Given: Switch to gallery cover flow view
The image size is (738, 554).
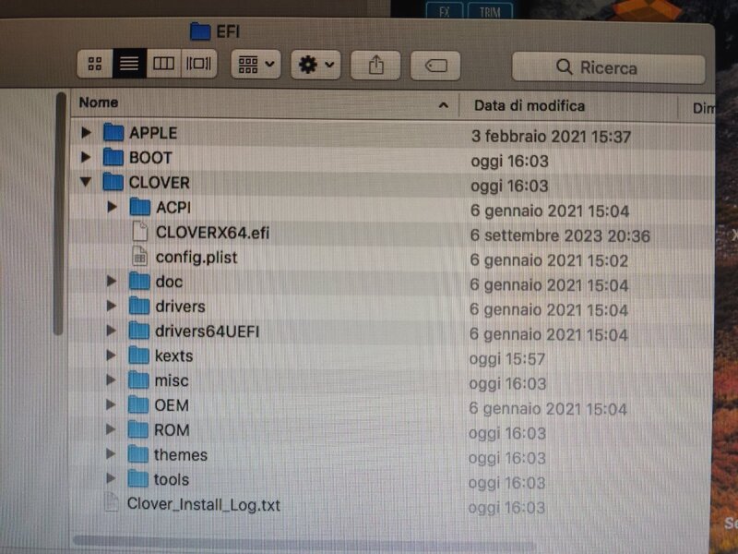Looking at the screenshot, I should [198, 64].
